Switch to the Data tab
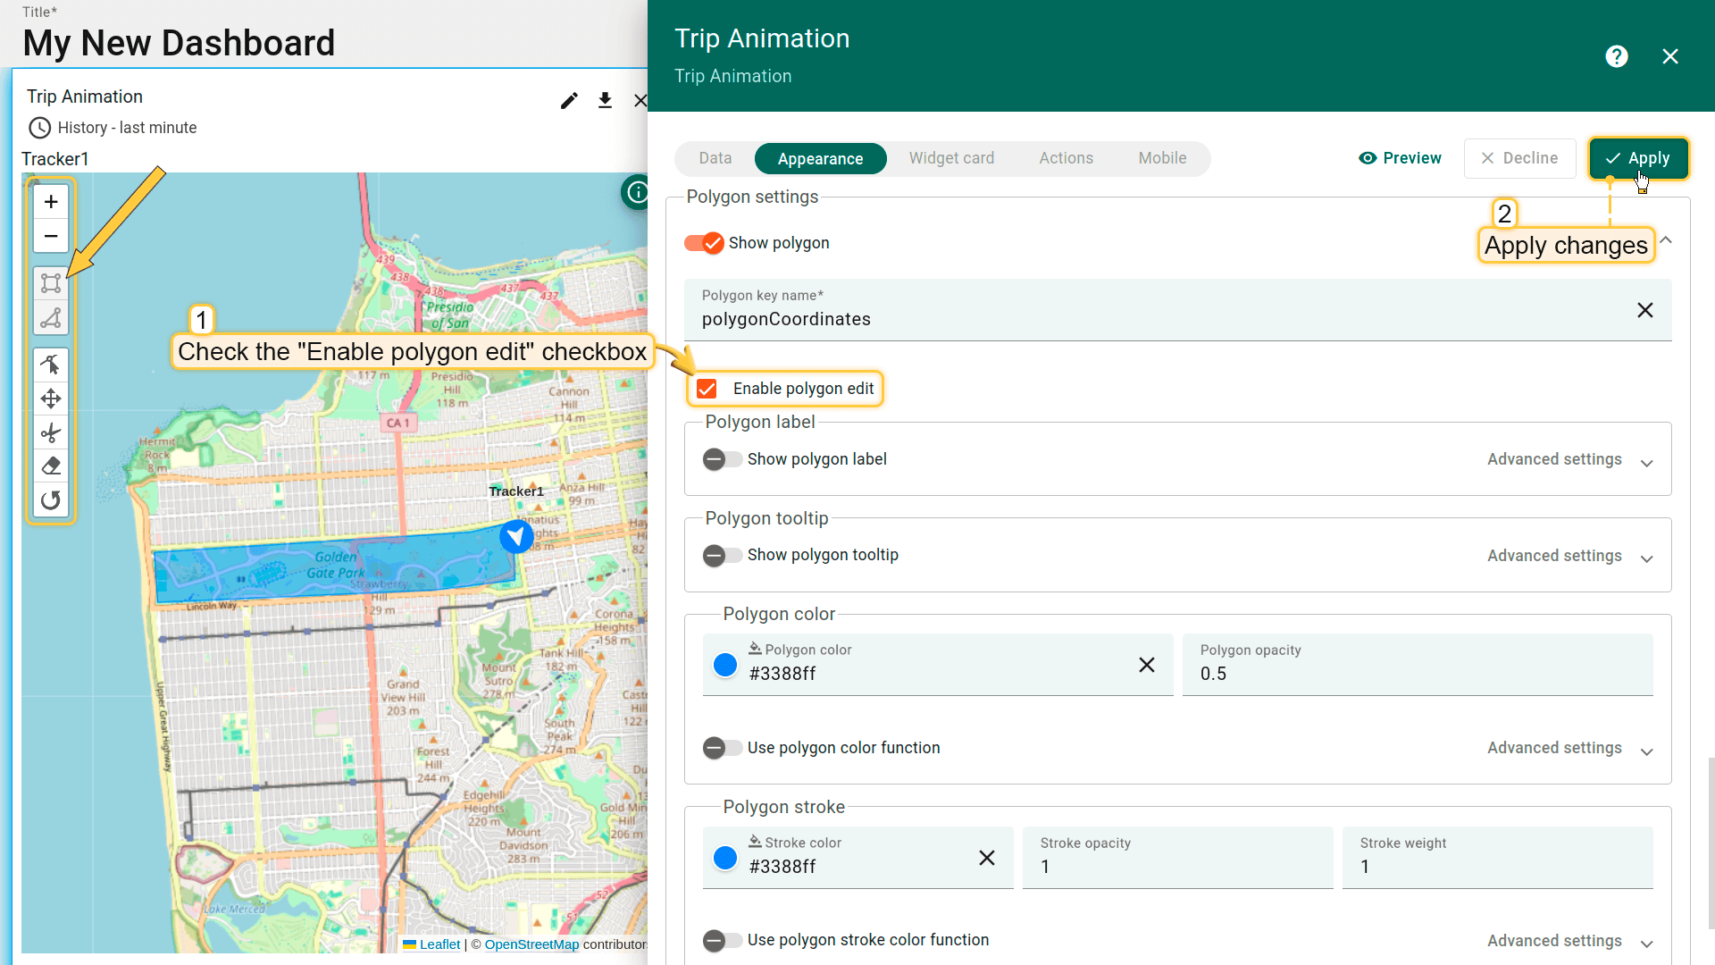This screenshot has width=1715, height=965. coord(715,158)
